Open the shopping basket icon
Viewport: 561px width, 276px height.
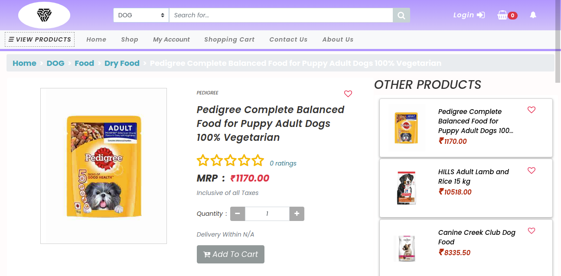[x=502, y=15]
